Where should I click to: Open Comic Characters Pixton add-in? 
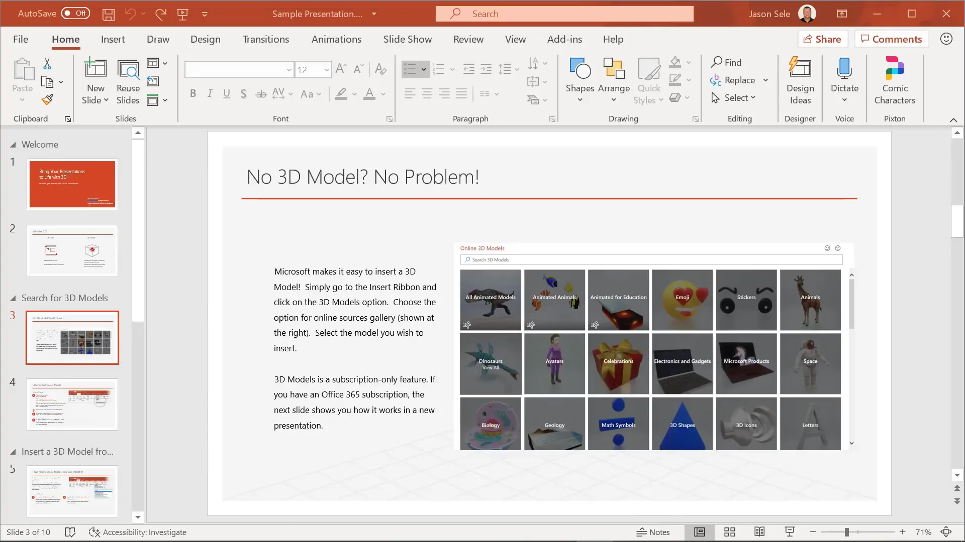click(x=895, y=81)
